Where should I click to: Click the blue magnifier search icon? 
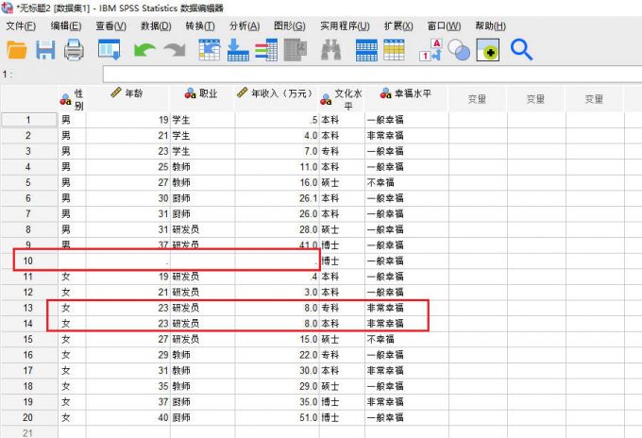521,50
